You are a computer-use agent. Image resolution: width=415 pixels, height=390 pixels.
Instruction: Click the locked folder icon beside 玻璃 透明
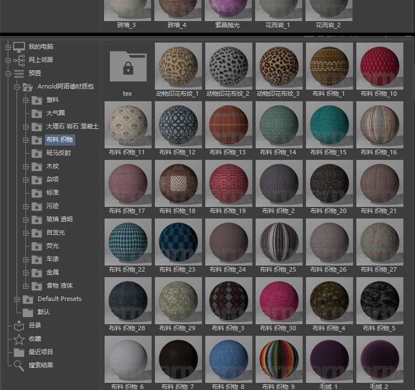pos(37,220)
